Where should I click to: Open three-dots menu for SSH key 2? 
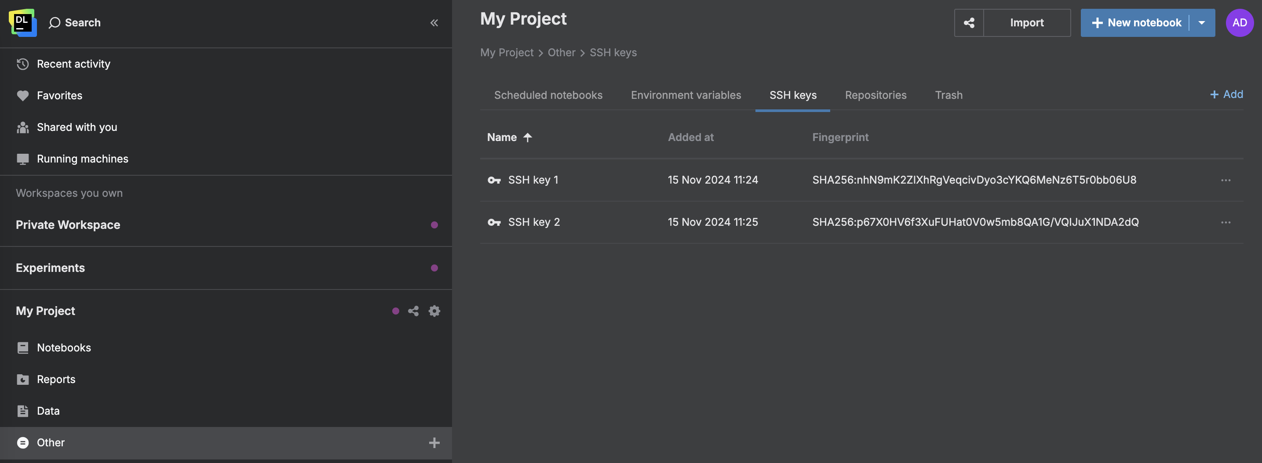(1225, 222)
